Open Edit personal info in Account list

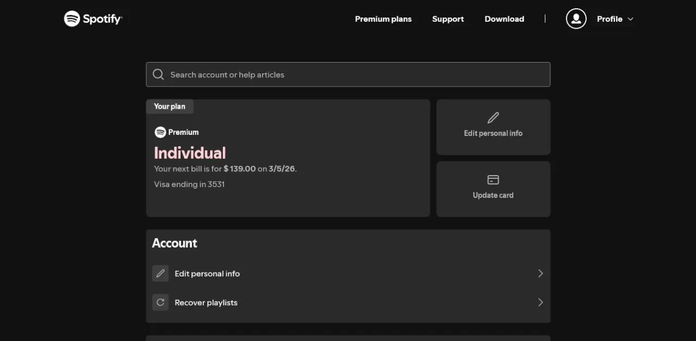pyautogui.click(x=348, y=274)
